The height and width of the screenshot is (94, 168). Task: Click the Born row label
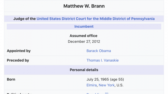pyautogui.click(x=11, y=79)
